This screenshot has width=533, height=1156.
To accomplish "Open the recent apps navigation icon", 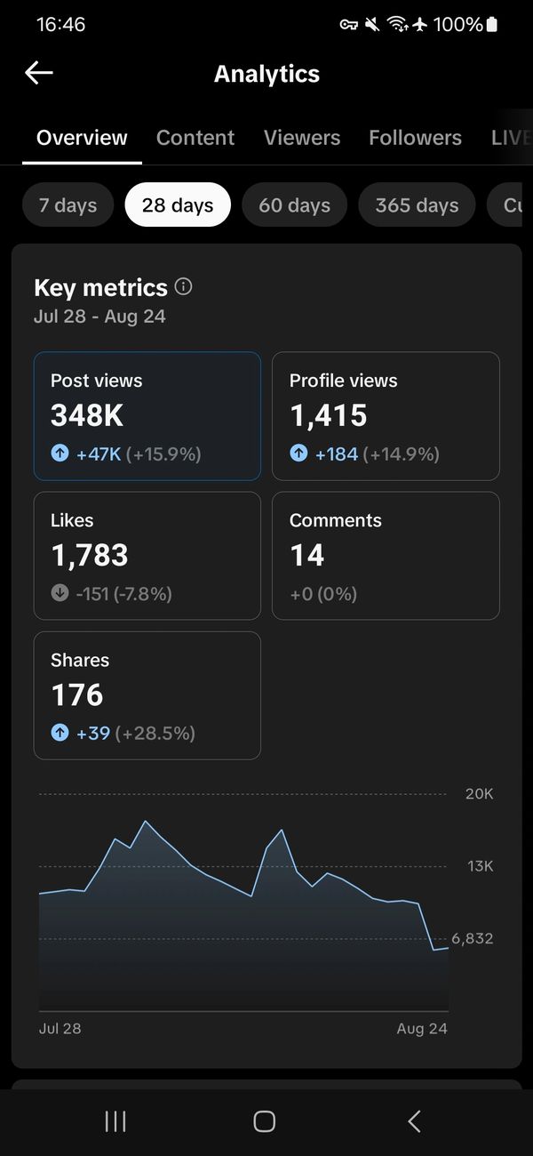I will pyautogui.click(x=115, y=1121).
